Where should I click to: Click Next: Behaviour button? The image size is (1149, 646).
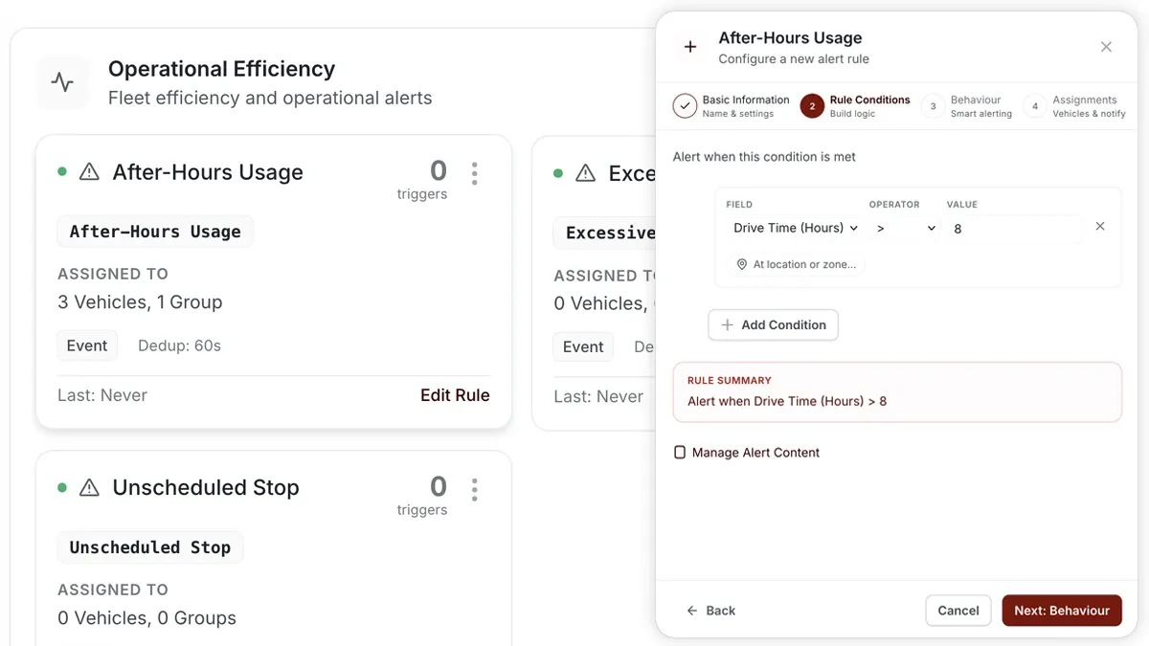pos(1062,611)
